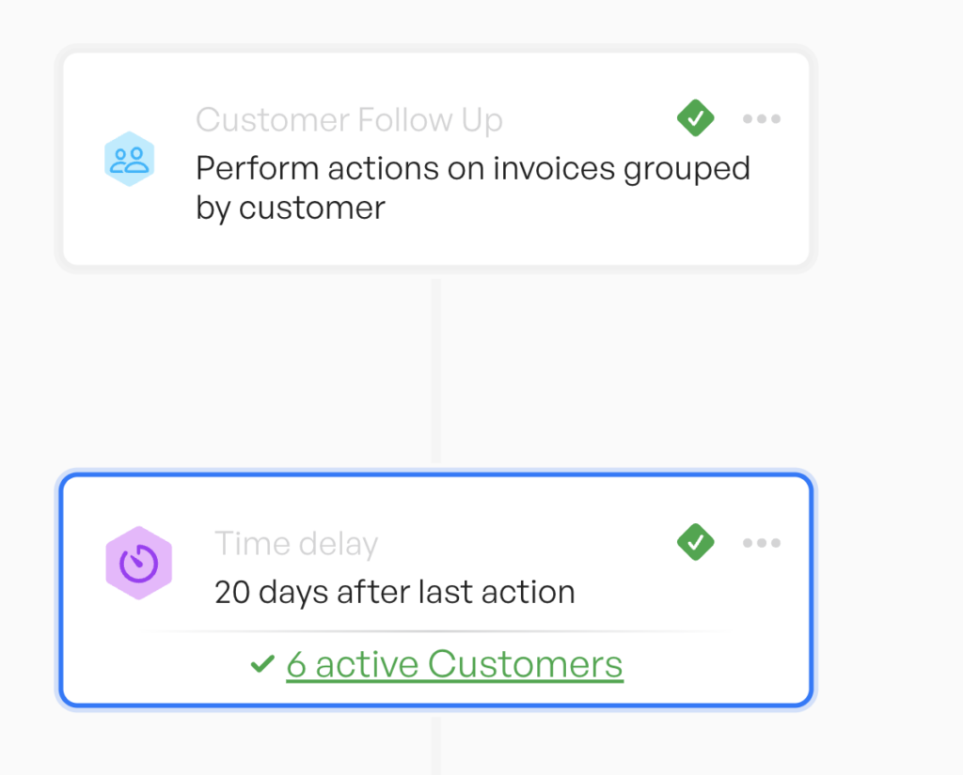Click green check badge on Time delay
The height and width of the screenshot is (775, 963).
[x=695, y=542]
